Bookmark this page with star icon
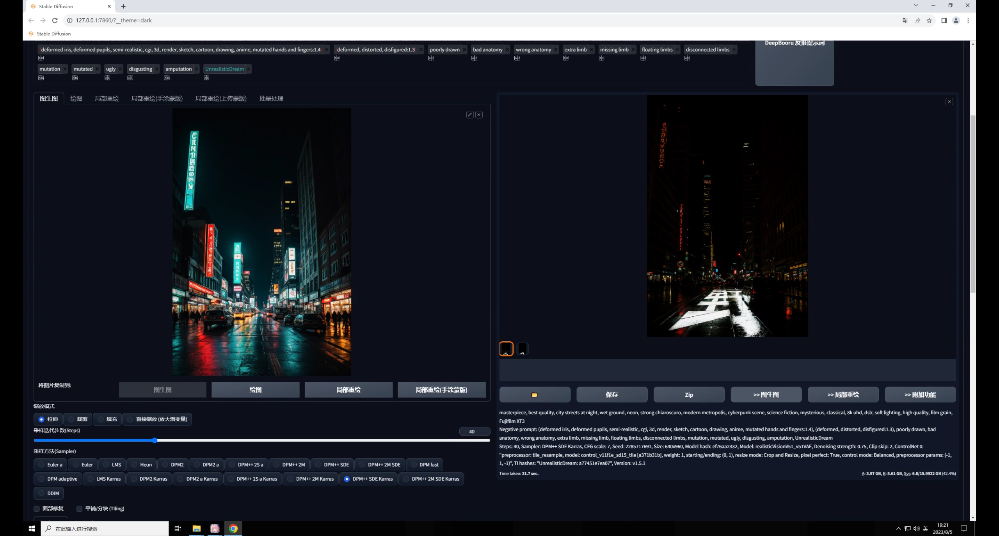Viewport: 999px width, 536px height. tap(929, 21)
